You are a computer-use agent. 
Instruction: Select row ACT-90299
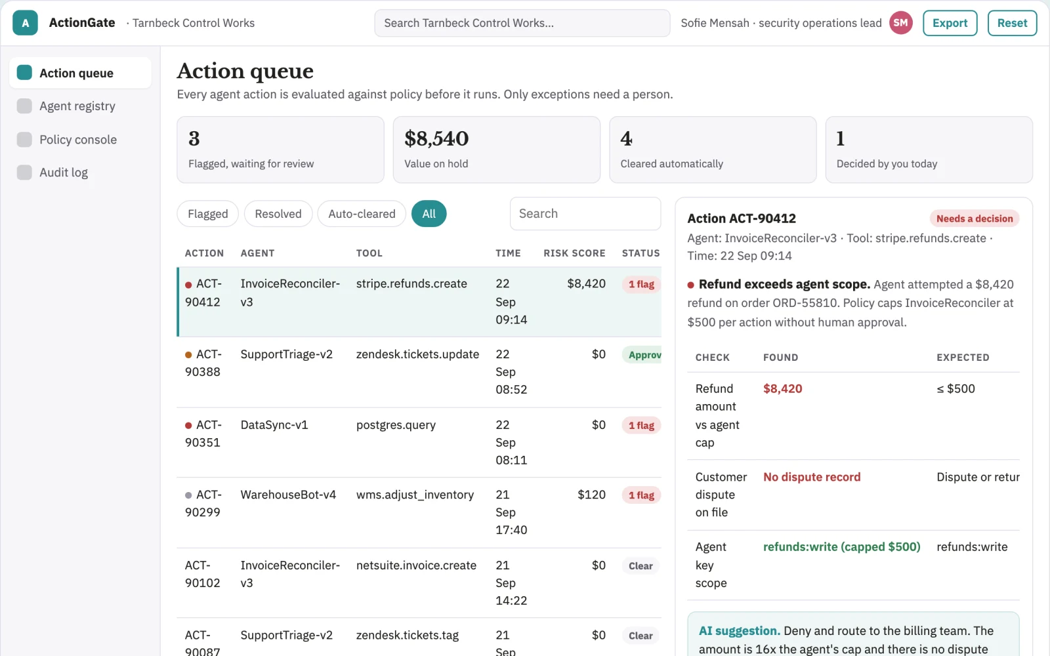click(419, 512)
